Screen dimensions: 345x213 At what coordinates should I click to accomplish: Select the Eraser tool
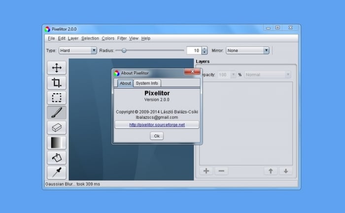[x=57, y=128]
